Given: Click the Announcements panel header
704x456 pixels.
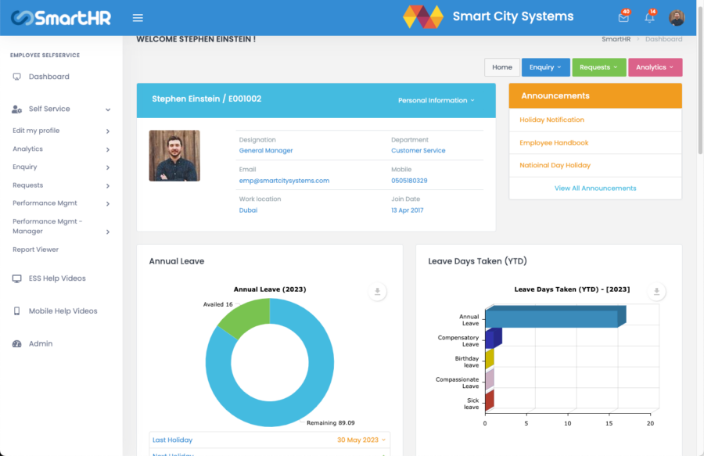Looking at the screenshot, I should 595,95.
